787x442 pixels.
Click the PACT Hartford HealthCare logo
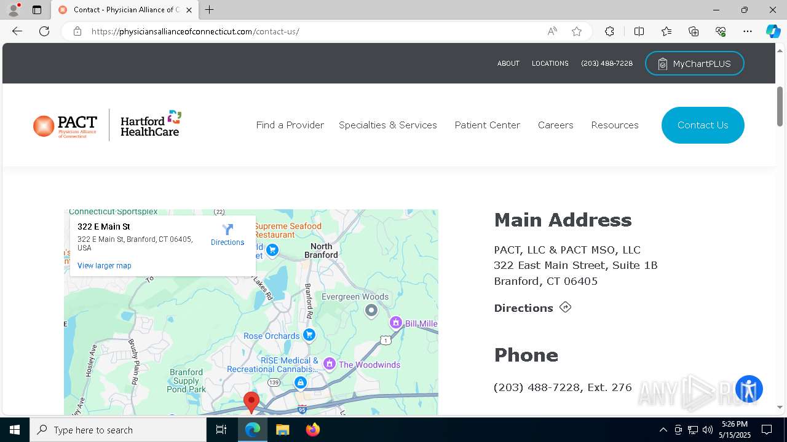point(107,125)
